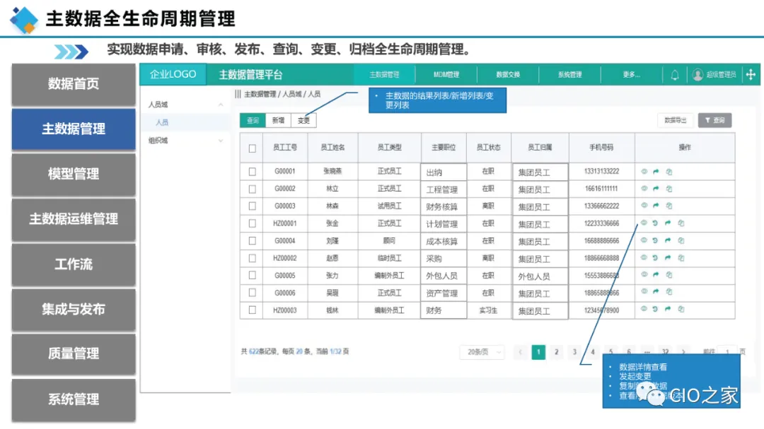Click the breadcrumb menu bars icon
The image size is (764, 429).
pos(238,94)
